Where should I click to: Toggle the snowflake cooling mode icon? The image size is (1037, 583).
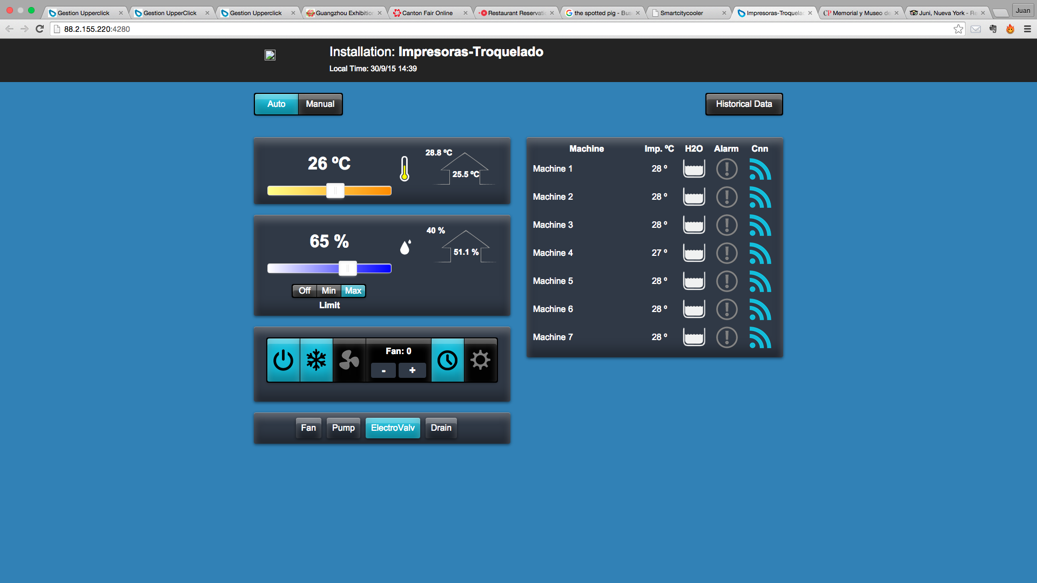pos(317,360)
